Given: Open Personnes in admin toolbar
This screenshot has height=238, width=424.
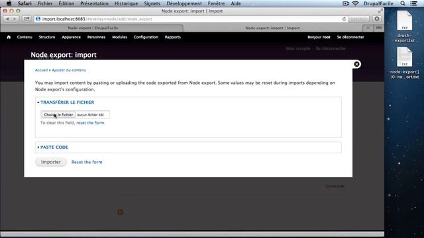Looking at the screenshot, I should [96, 37].
